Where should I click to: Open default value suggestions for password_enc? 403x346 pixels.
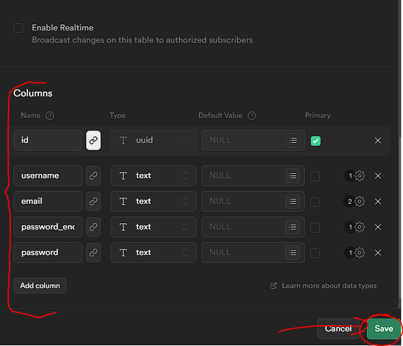292,227
